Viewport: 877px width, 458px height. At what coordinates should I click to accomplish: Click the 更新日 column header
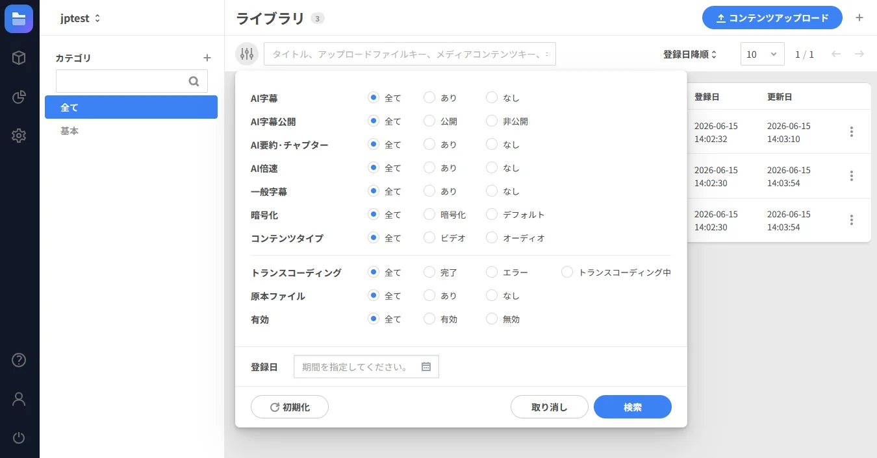[780, 97]
